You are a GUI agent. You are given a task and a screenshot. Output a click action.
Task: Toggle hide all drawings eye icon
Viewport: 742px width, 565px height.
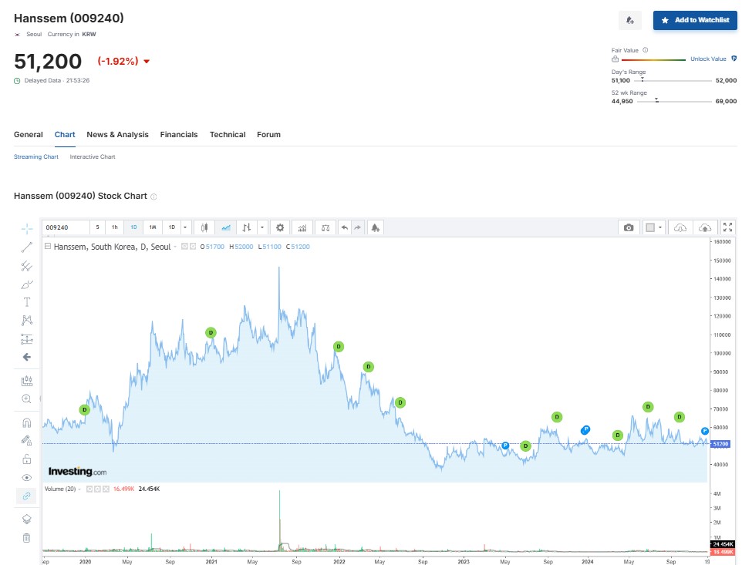coord(27,478)
